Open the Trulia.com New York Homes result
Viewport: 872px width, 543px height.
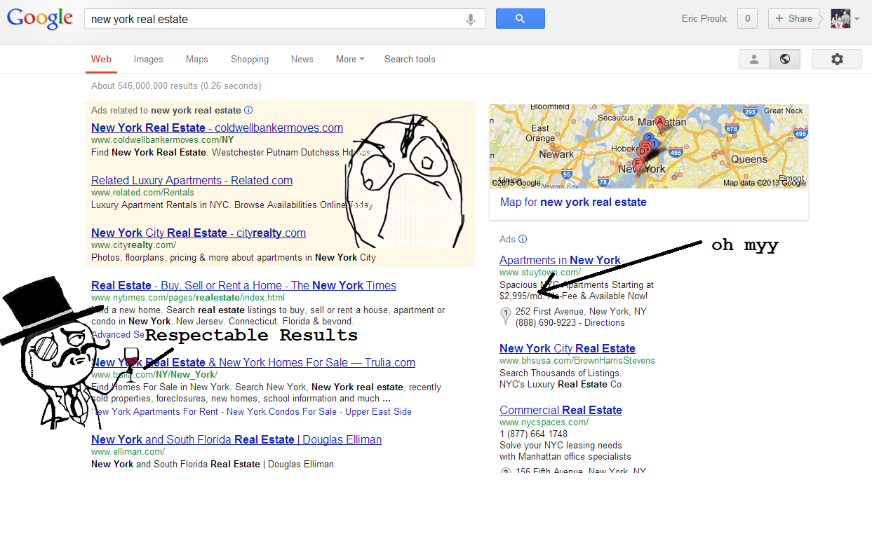click(253, 362)
